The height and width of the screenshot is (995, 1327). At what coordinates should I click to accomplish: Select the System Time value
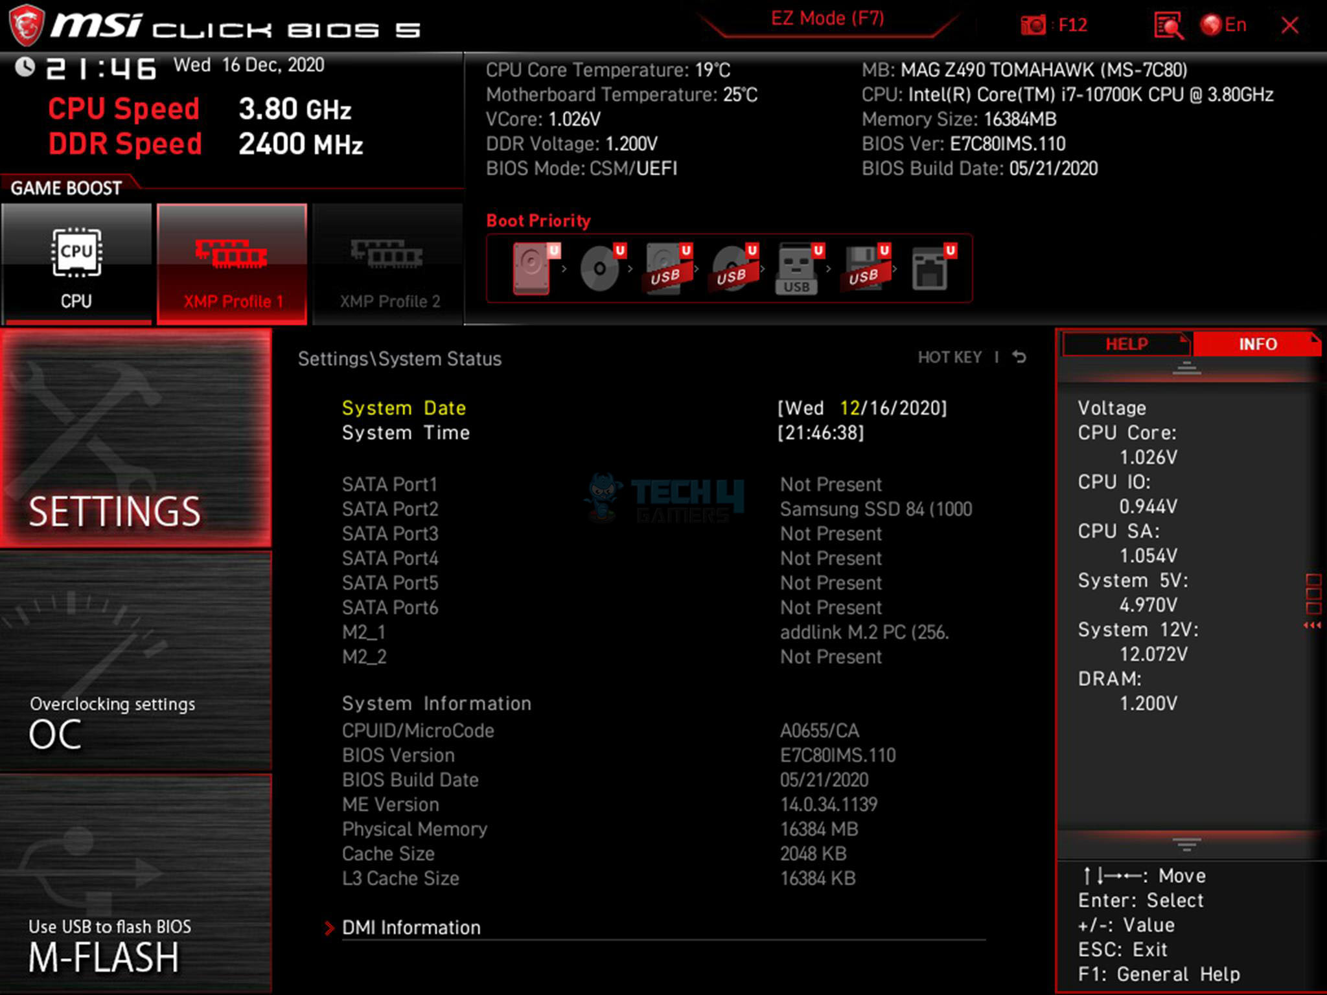(821, 433)
